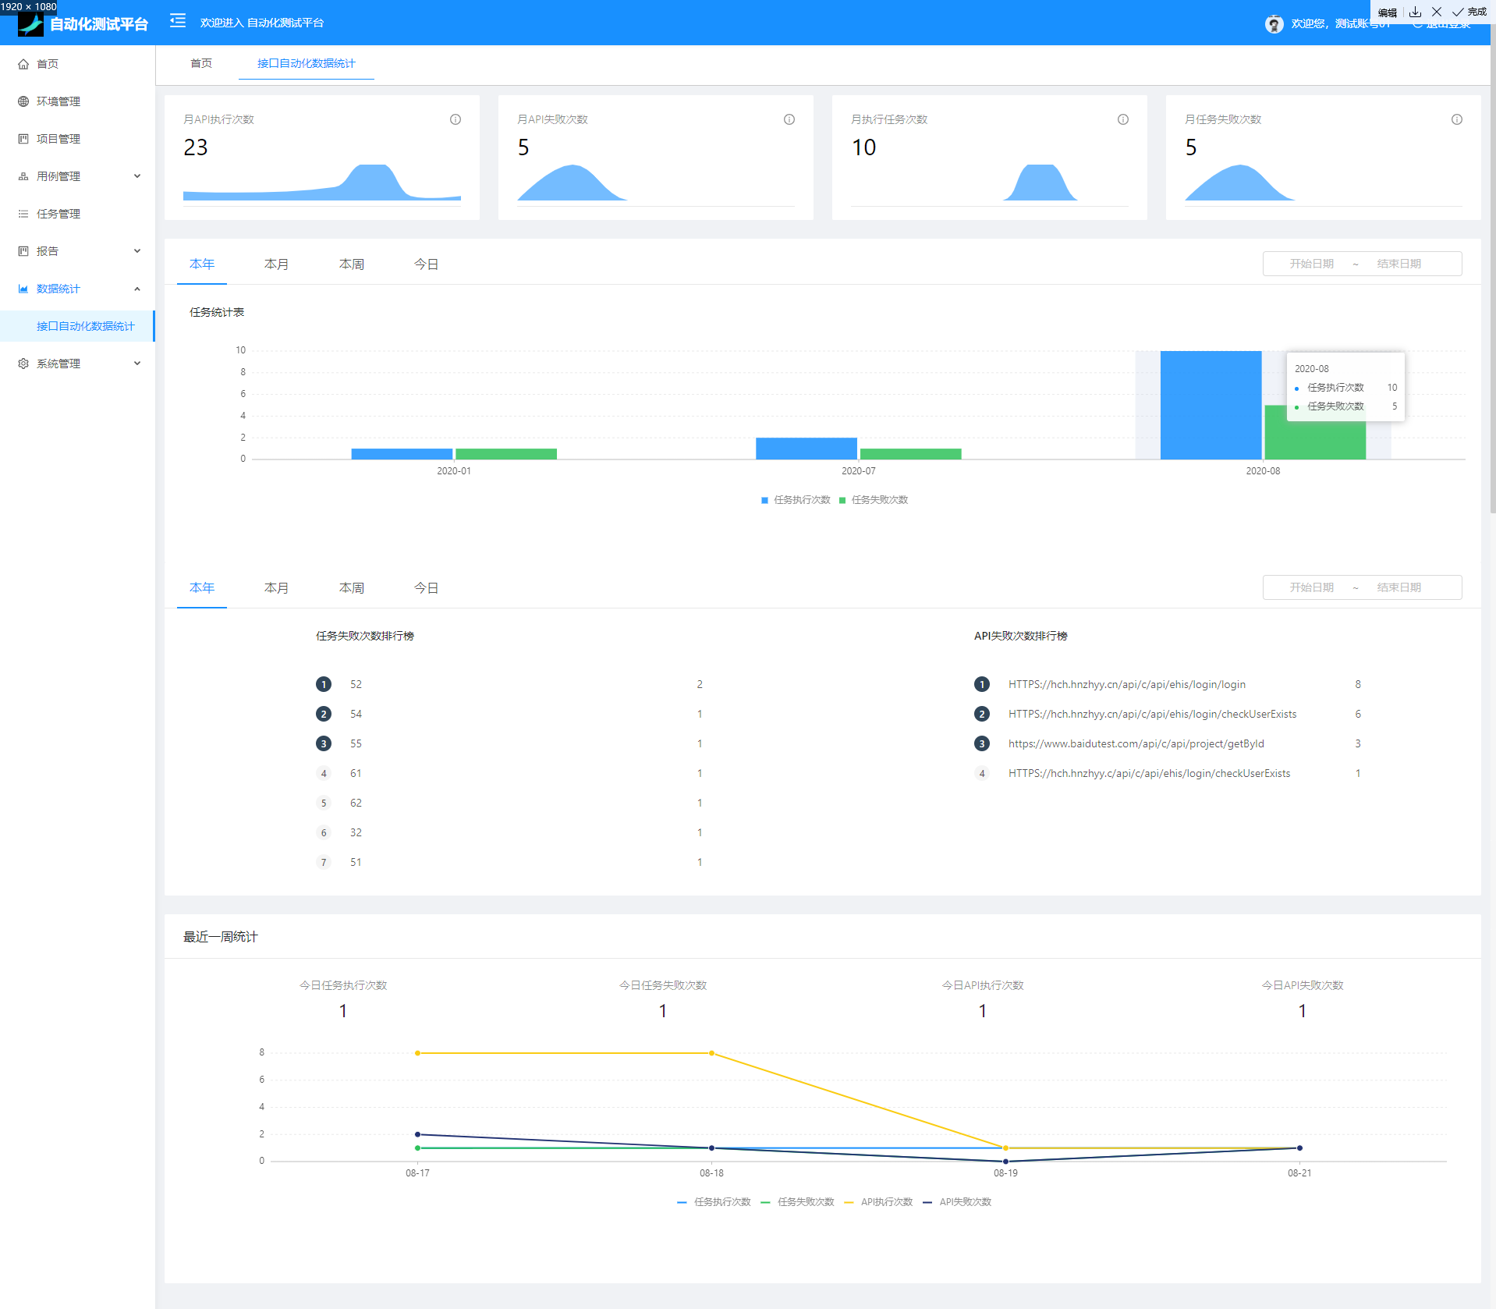This screenshot has width=1496, height=1309.
Task: Click the user avatar icon
Action: click(1274, 24)
